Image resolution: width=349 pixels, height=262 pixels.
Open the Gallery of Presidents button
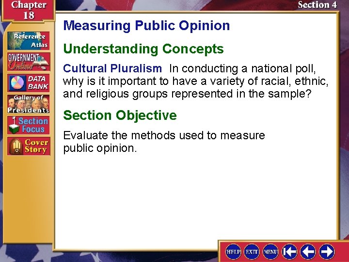[x=28, y=104]
